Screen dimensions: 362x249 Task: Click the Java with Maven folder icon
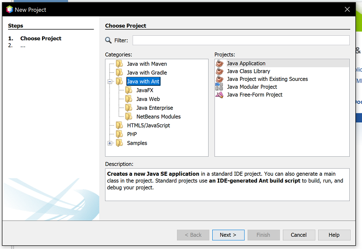(x=119, y=64)
